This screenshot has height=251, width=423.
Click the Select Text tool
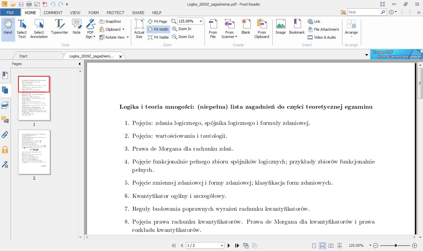tap(22, 29)
